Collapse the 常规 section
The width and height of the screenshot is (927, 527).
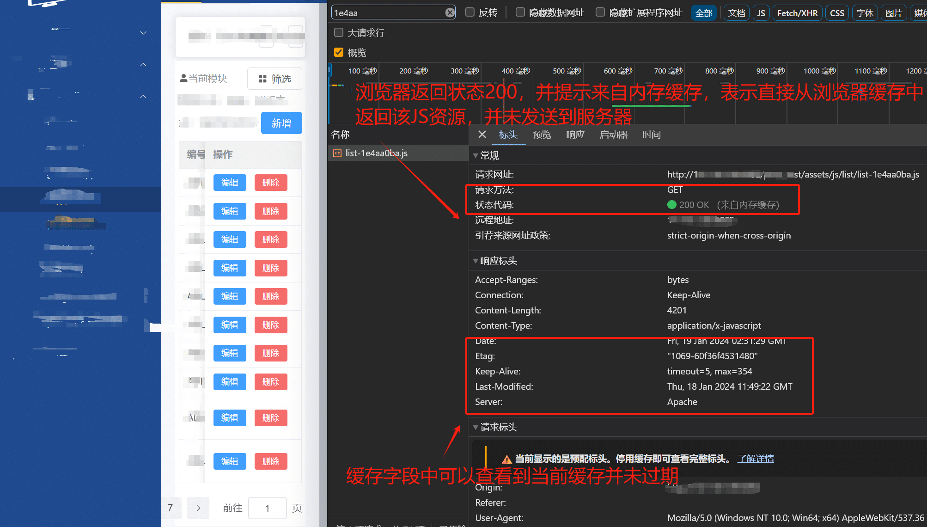coord(476,155)
